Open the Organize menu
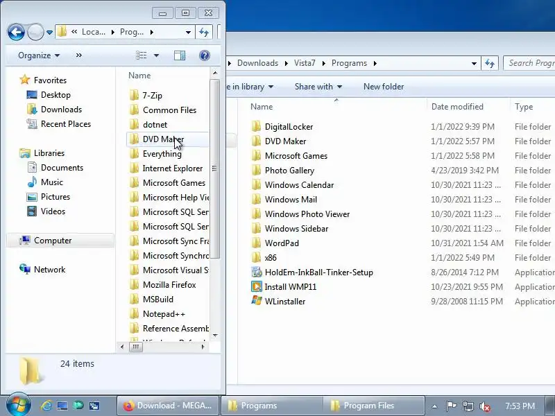Image resolution: width=555 pixels, height=416 pixels. click(x=39, y=55)
